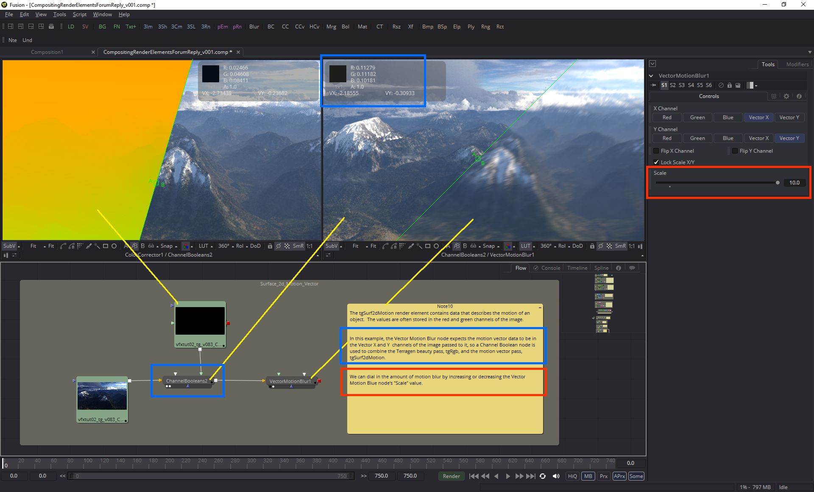Enable Flip Y Channel checkbox
Image resolution: width=814 pixels, height=492 pixels.
tap(735, 151)
